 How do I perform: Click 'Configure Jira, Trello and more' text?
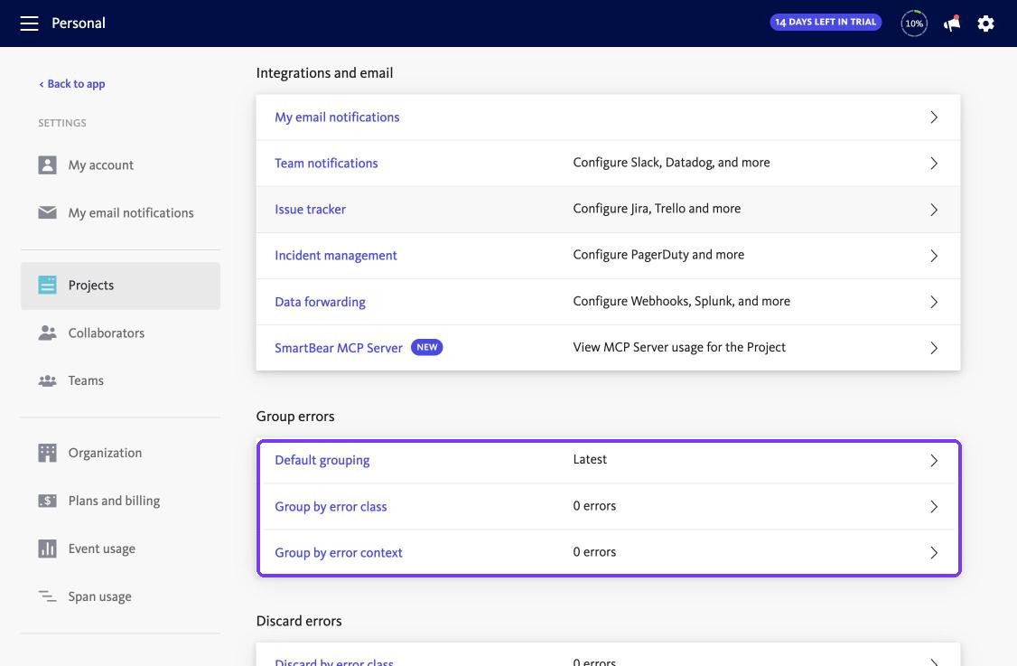coord(657,209)
